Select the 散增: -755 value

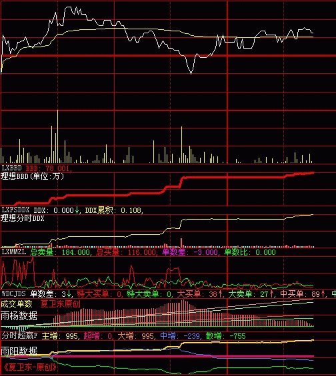tap(226, 335)
